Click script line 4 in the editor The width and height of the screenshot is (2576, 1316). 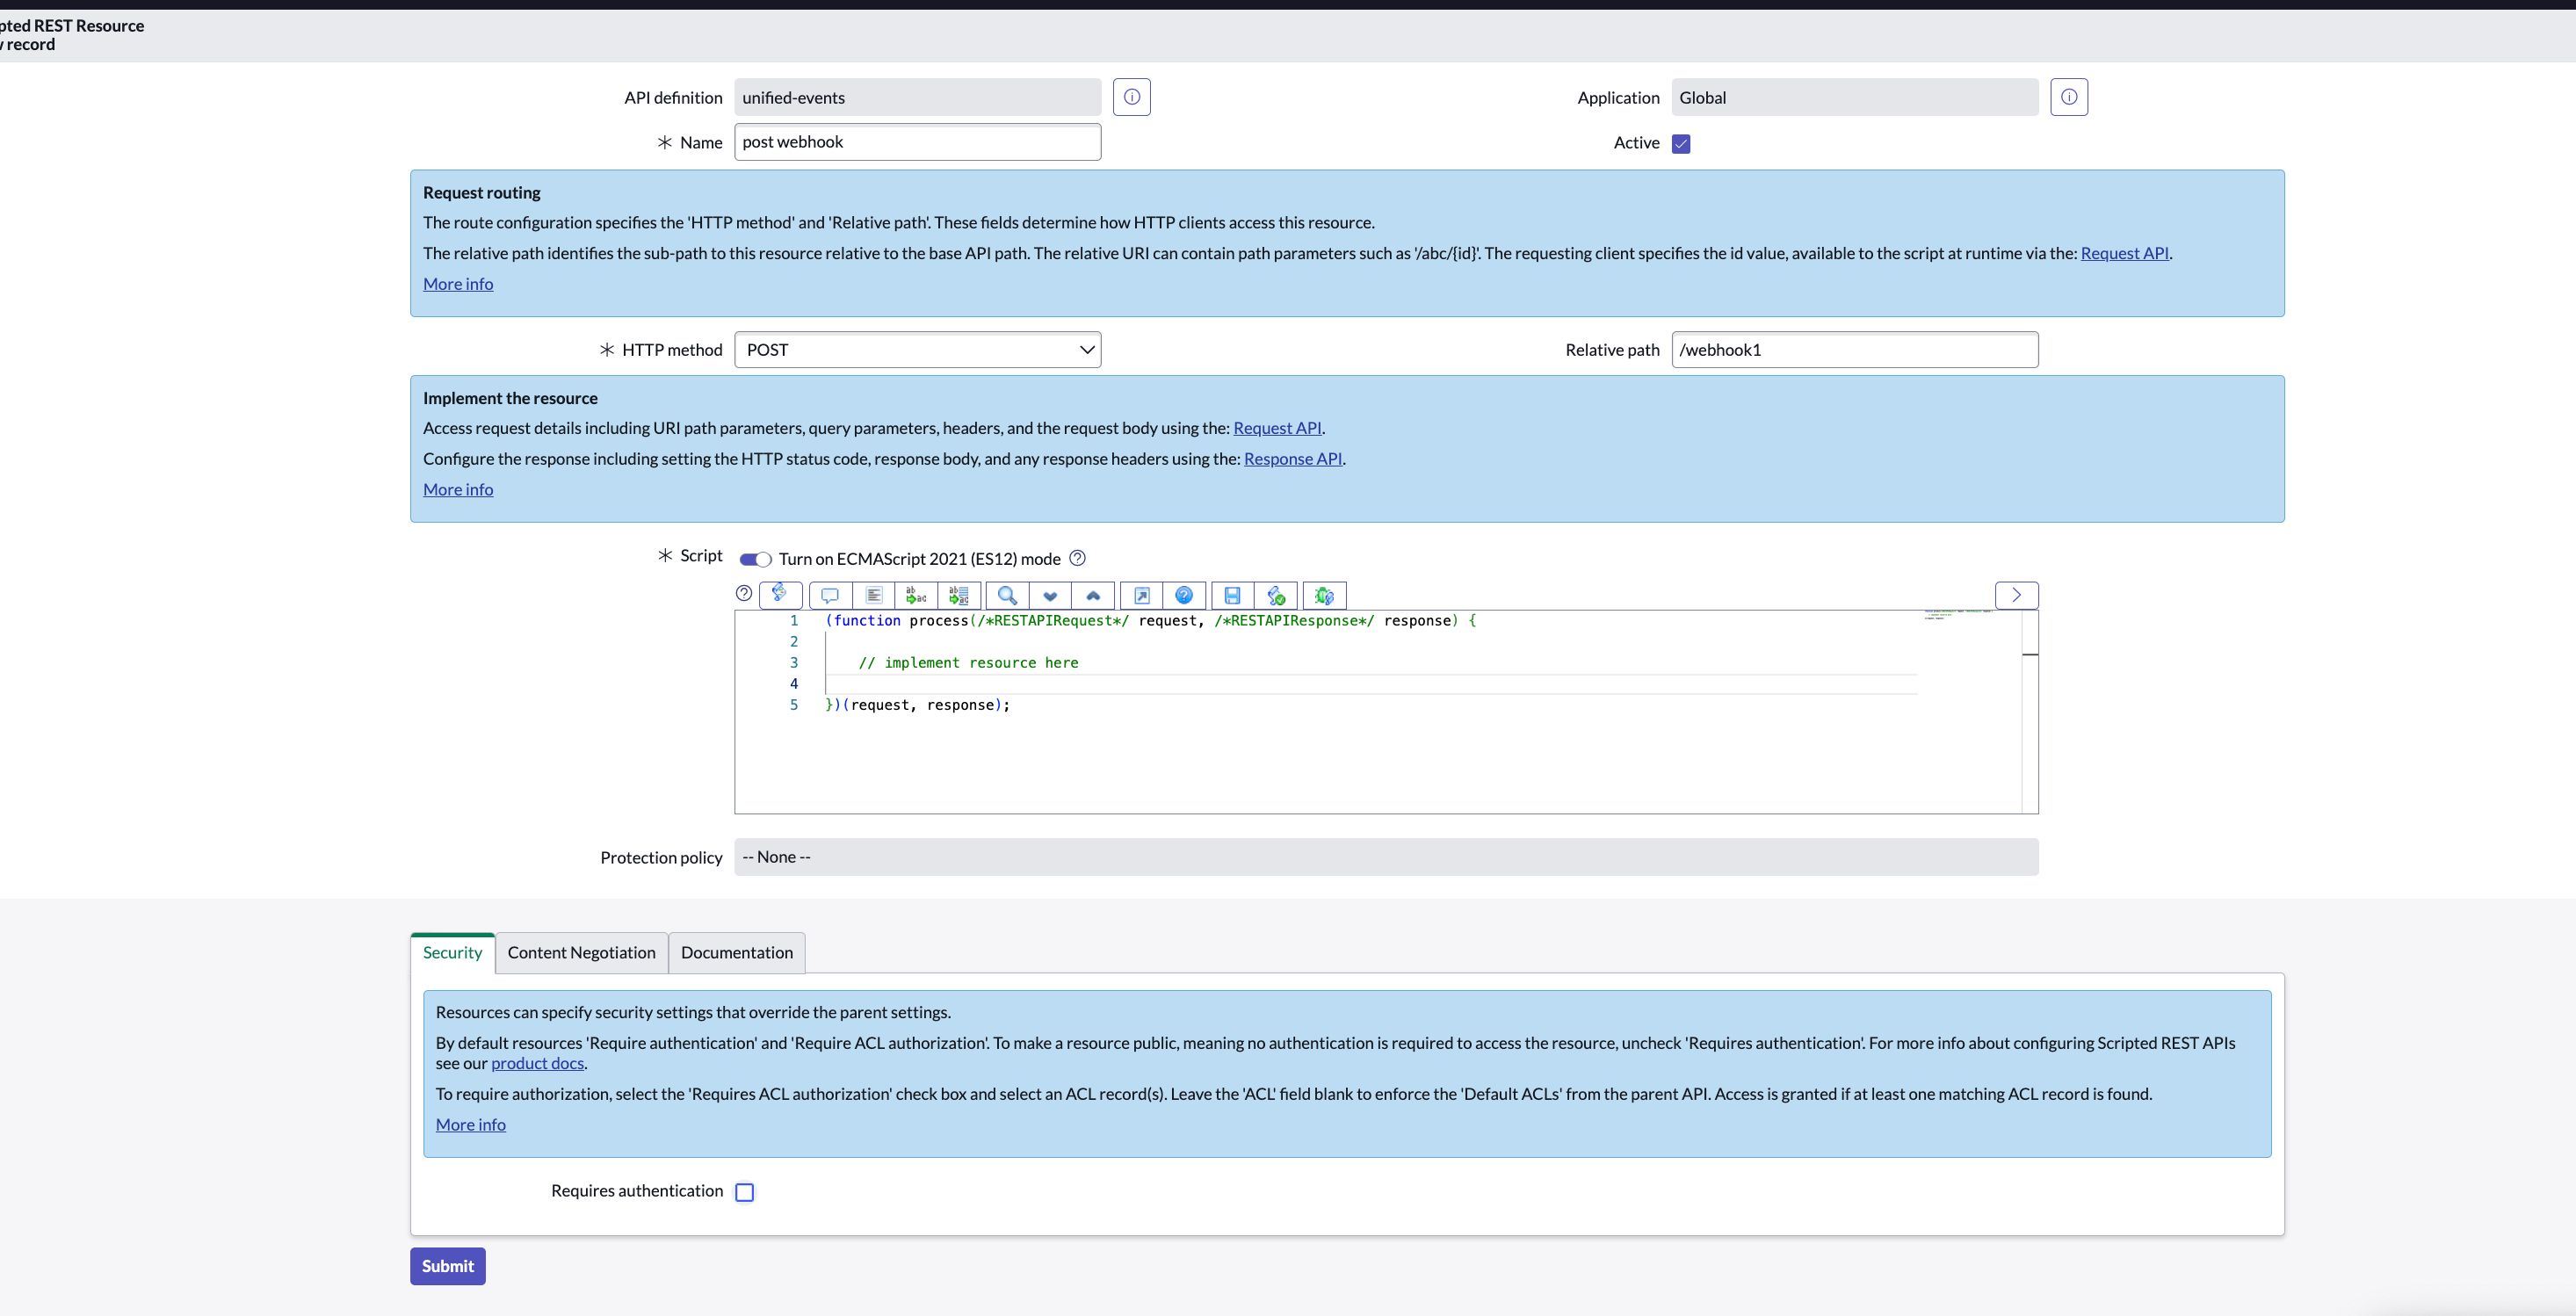pos(1370,684)
